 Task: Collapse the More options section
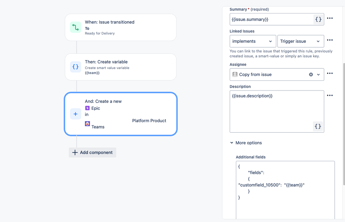(246, 143)
